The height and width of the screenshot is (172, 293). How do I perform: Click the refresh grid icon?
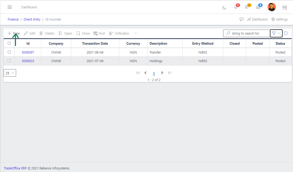[x=286, y=33]
